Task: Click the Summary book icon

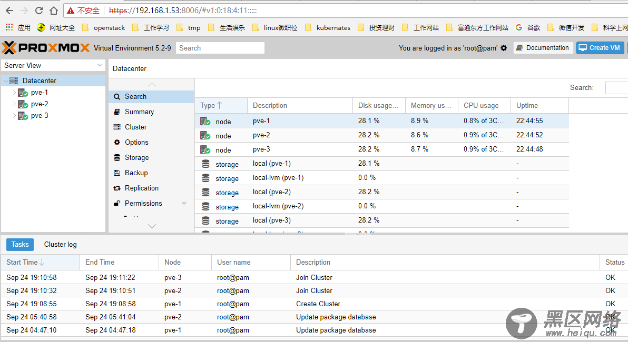Action: pyautogui.click(x=117, y=112)
